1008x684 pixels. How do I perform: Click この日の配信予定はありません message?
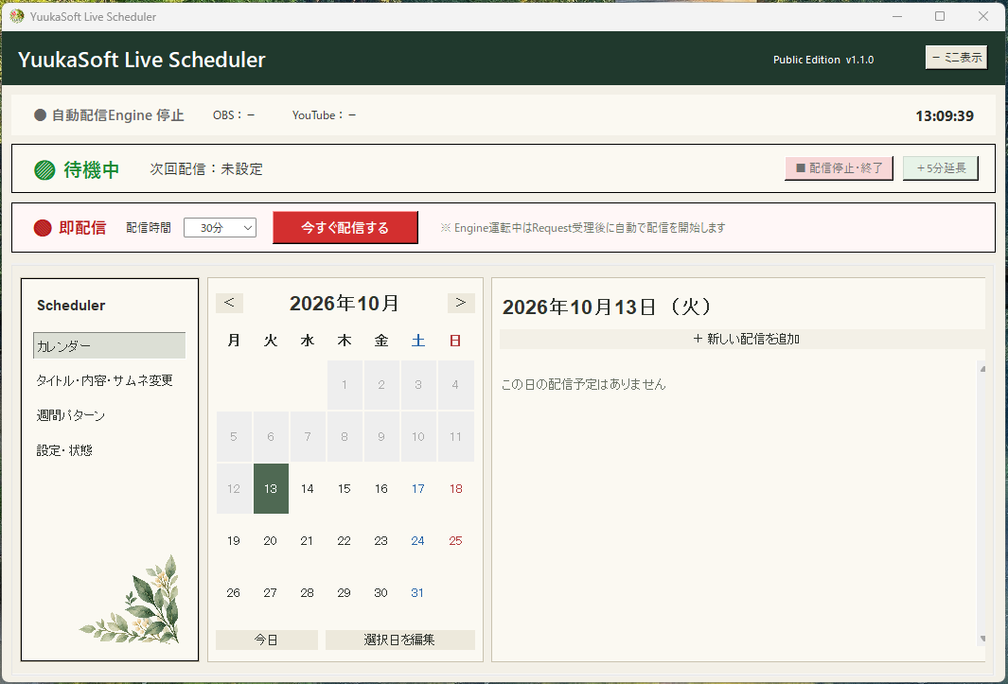584,384
